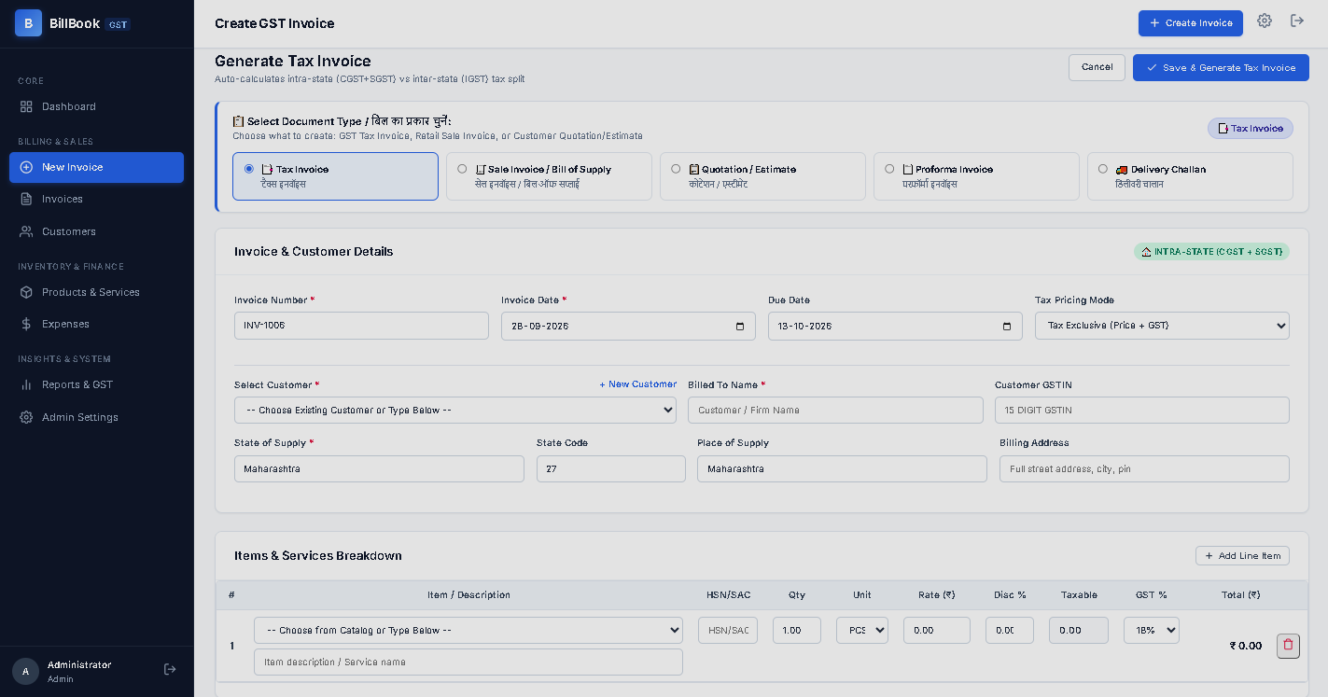Expand the Select Customer dropdown

point(455,410)
